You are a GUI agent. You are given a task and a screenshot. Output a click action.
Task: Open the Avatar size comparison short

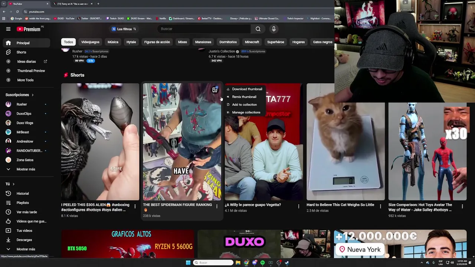point(427,151)
